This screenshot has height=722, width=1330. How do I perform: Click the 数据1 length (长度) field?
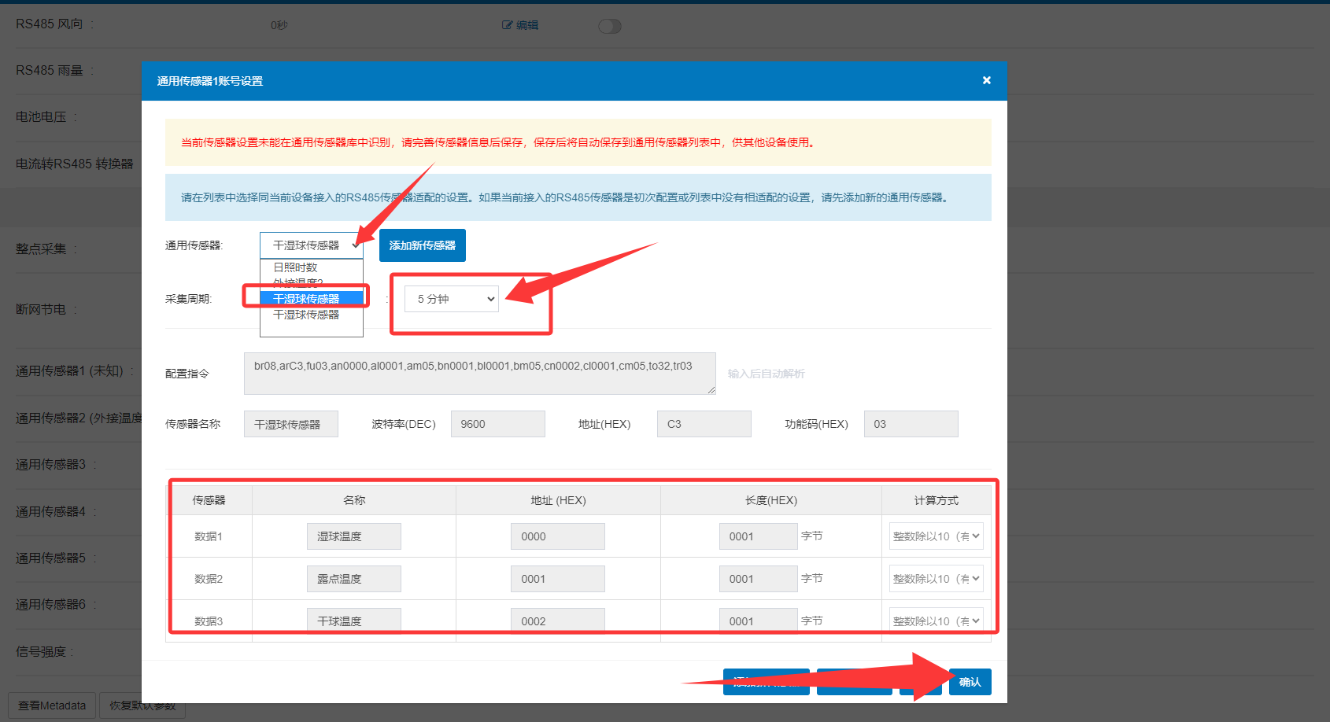(758, 536)
